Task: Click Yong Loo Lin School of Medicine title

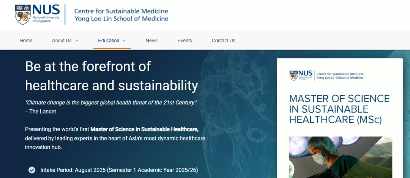Action: point(121,19)
